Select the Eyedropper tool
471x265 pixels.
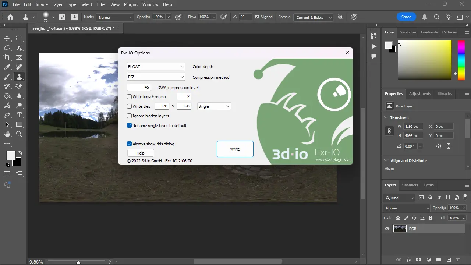point(7,67)
